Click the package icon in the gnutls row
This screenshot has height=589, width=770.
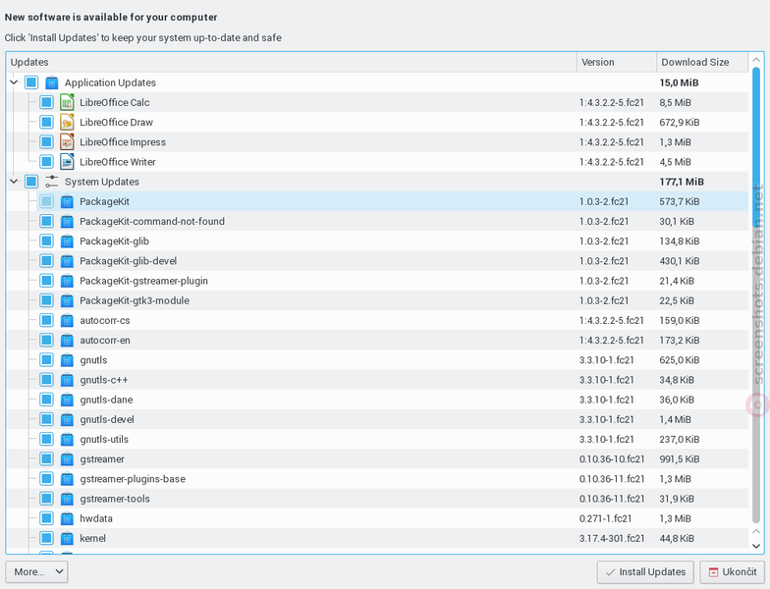[67, 359]
